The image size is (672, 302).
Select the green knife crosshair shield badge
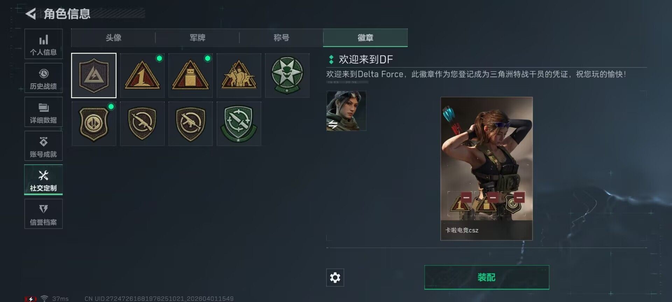pos(239,124)
